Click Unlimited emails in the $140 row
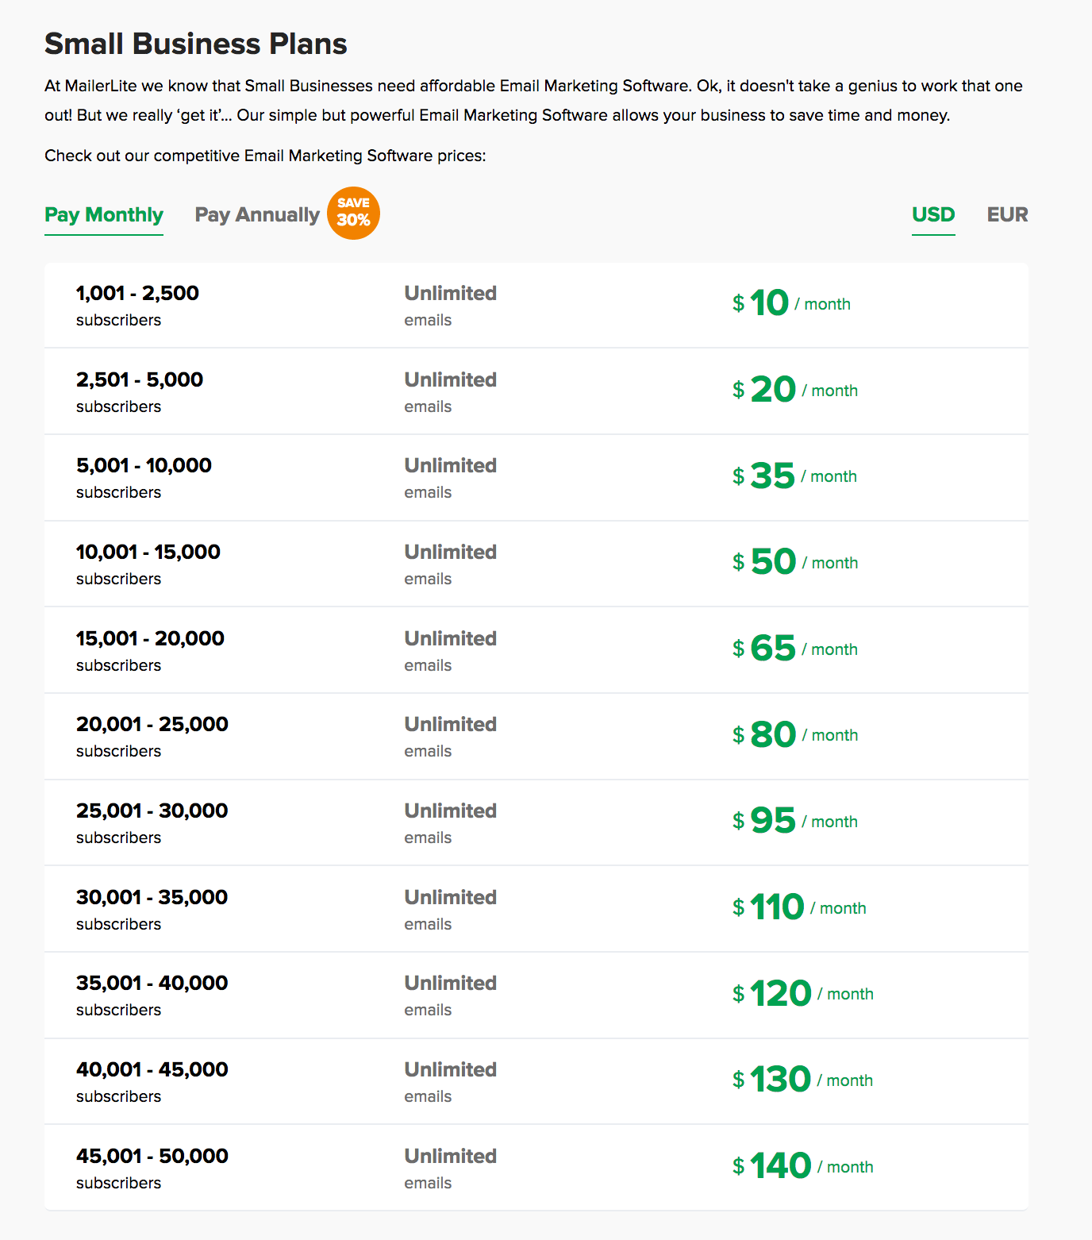1092x1240 pixels. (x=450, y=1167)
